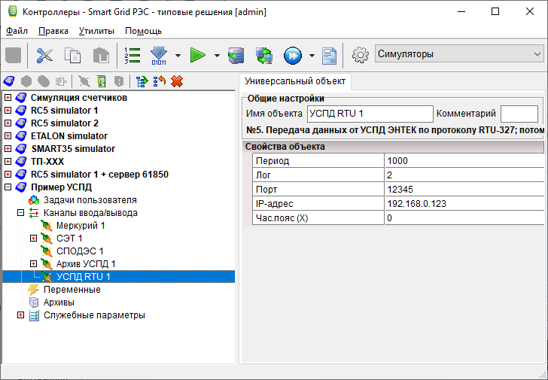Click the Copy toolbar icon

[x=73, y=55]
